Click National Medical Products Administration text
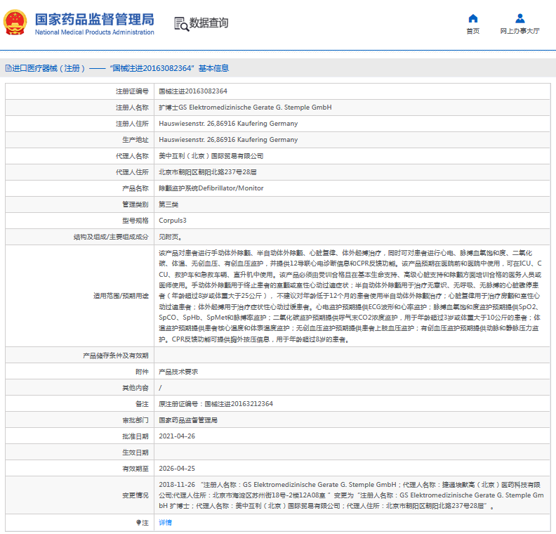This screenshot has height=534, width=556. tap(94, 32)
